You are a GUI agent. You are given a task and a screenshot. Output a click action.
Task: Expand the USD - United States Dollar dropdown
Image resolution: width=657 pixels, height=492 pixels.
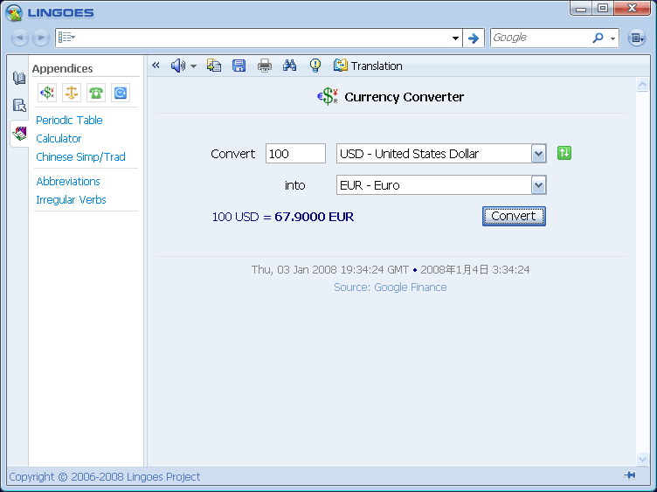click(538, 154)
